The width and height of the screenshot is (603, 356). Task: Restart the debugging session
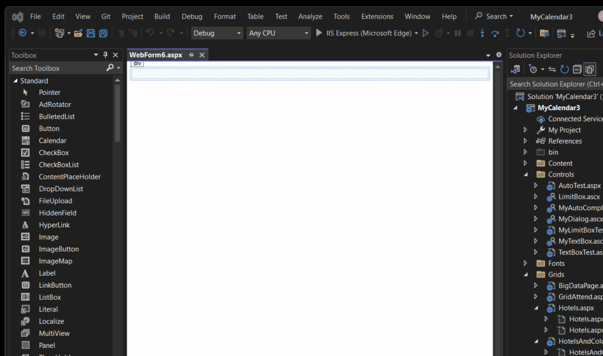coord(520,34)
